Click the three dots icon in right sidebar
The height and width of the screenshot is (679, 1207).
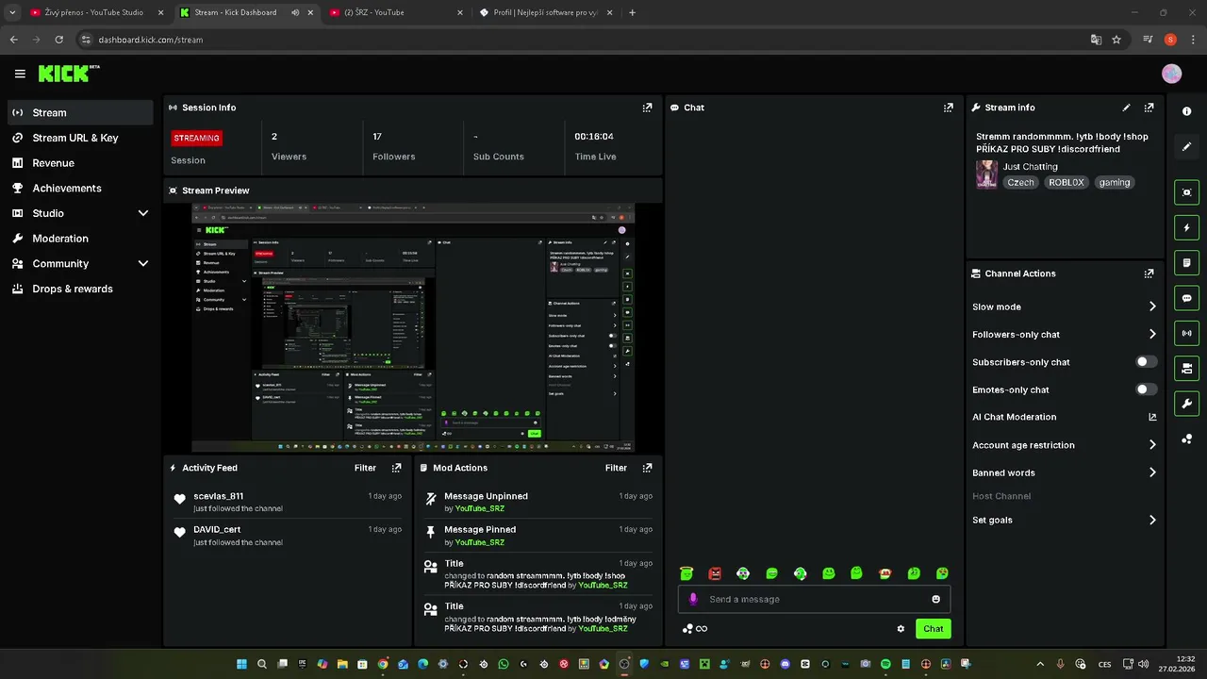click(x=1186, y=439)
